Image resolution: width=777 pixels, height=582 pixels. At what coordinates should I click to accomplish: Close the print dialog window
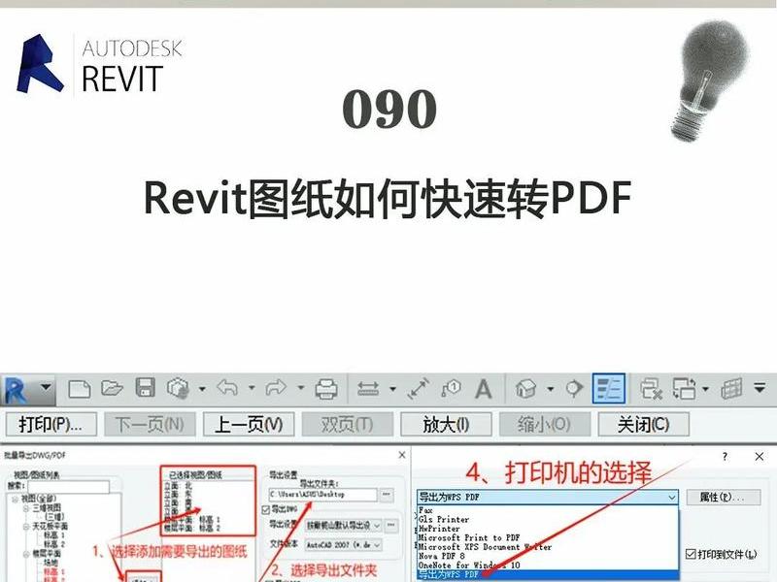[760, 456]
